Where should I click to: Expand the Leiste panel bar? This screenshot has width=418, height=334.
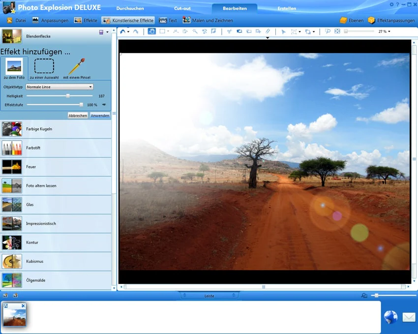(x=209, y=296)
